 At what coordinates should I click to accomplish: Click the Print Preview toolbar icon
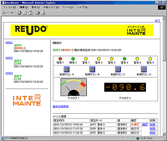[x=43, y=13]
